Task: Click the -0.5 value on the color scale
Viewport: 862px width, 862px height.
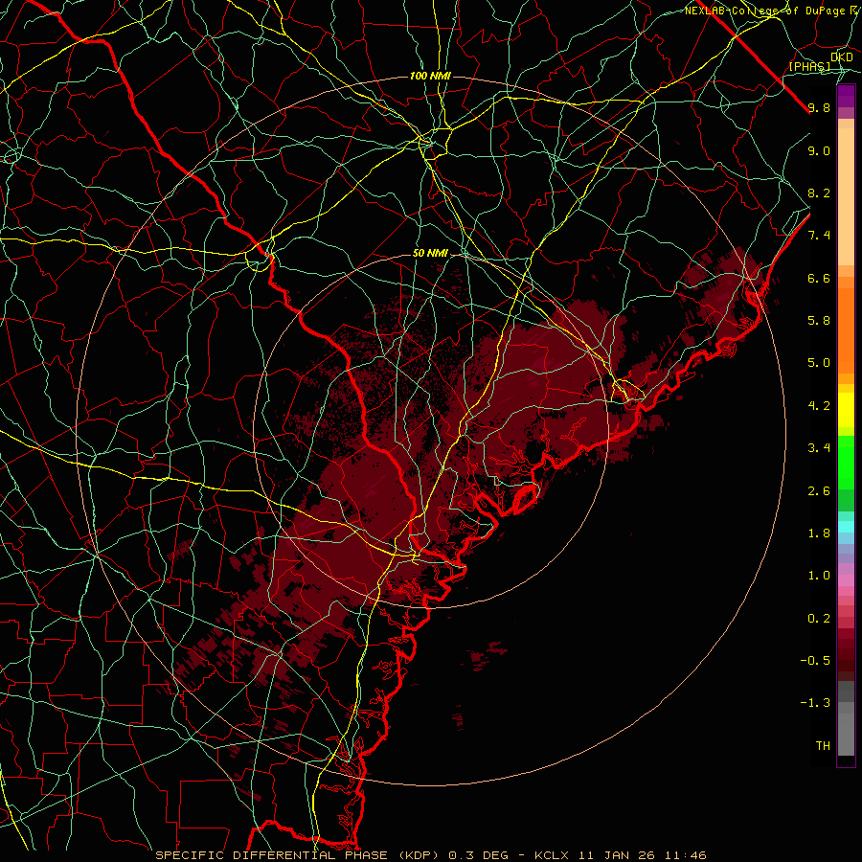Action: click(815, 661)
